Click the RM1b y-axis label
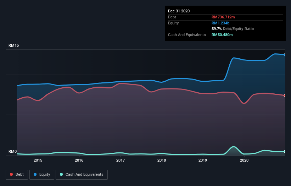 pyautogui.click(x=13, y=45)
